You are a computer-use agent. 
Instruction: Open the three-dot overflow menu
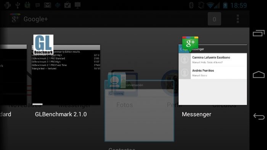tap(238, 19)
